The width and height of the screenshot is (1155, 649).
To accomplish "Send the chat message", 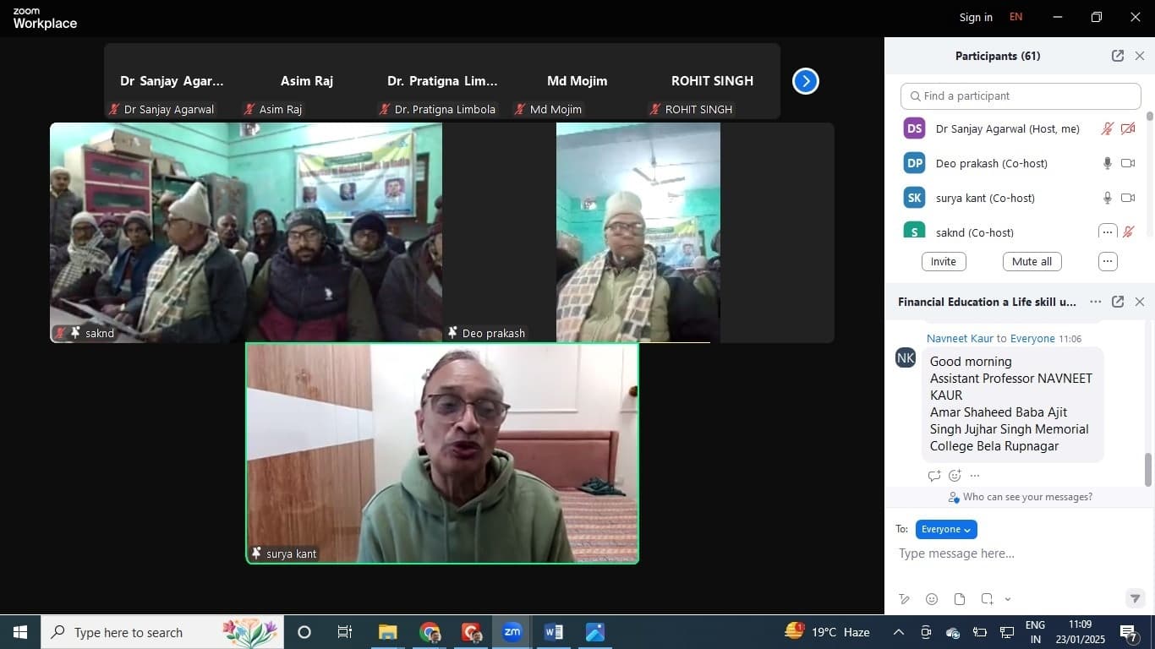I will 1135,598.
